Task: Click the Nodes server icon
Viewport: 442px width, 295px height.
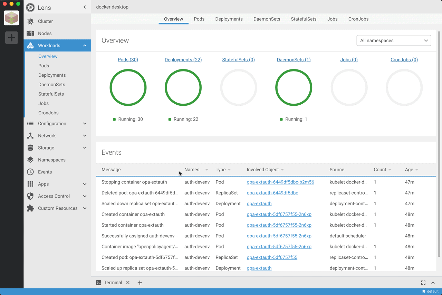Action: coord(30,34)
